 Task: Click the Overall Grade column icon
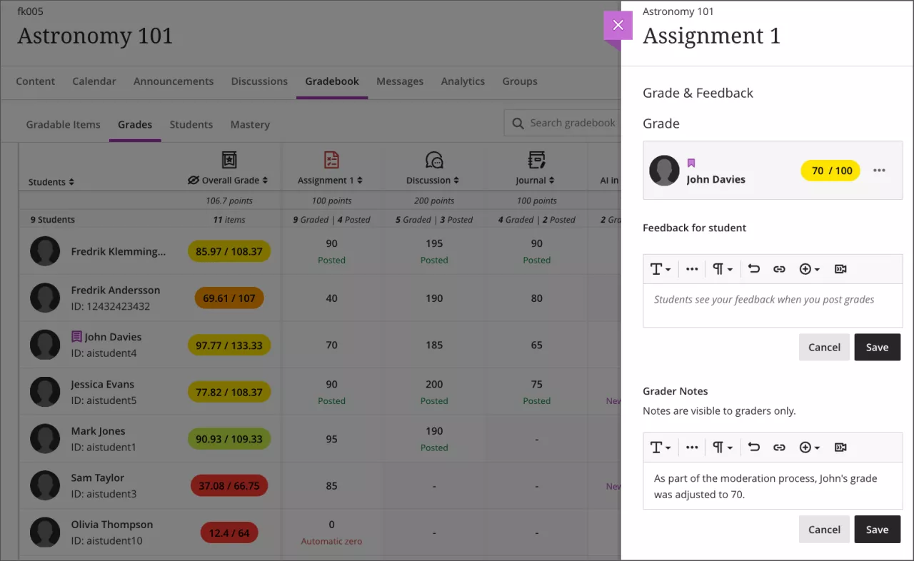(230, 160)
